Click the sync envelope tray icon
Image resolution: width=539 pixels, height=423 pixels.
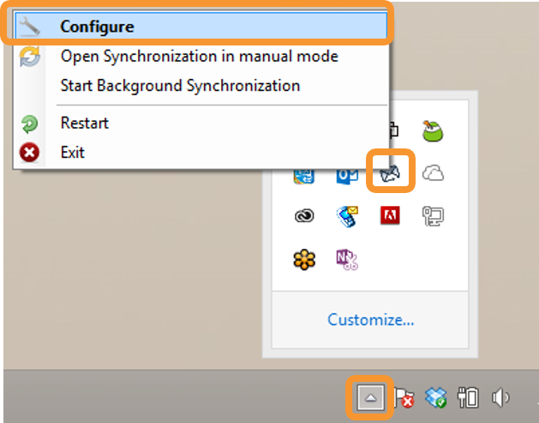tap(390, 174)
